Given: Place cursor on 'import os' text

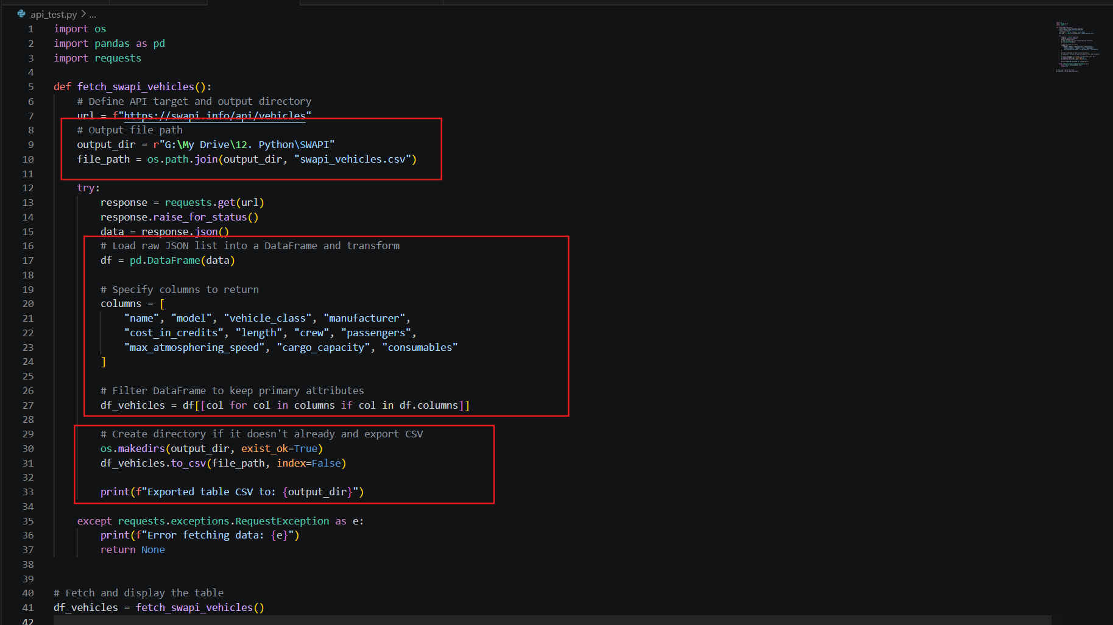Looking at the screenshot, I should (x=80, y=29).
